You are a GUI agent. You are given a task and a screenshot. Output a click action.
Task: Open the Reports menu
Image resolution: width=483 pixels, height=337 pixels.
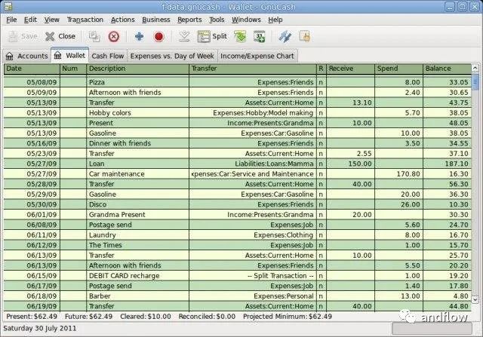(189, 19)
